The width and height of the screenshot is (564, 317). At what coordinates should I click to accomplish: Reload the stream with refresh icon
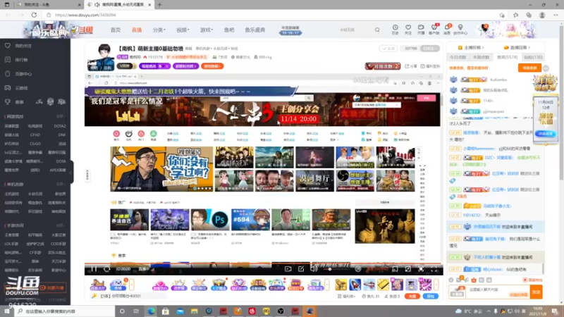[x=107, y=269]
